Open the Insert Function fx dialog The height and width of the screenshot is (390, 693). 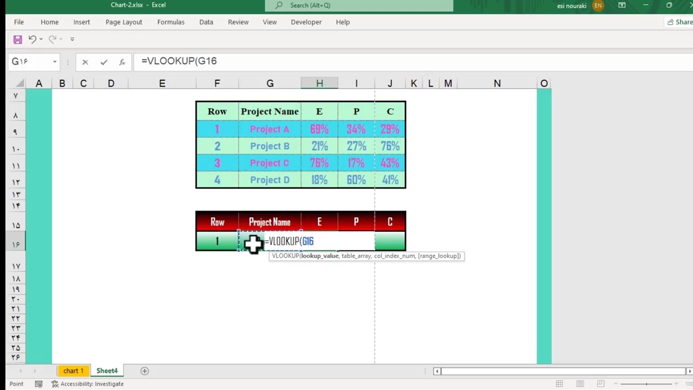click(x=122, y=62)
